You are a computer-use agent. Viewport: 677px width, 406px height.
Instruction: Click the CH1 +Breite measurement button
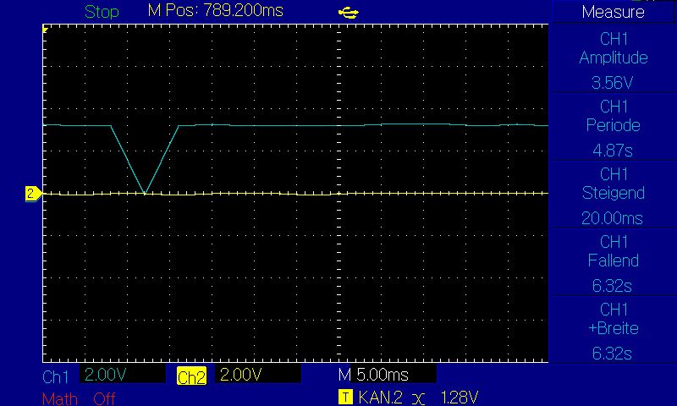click(x=613, y=329)
